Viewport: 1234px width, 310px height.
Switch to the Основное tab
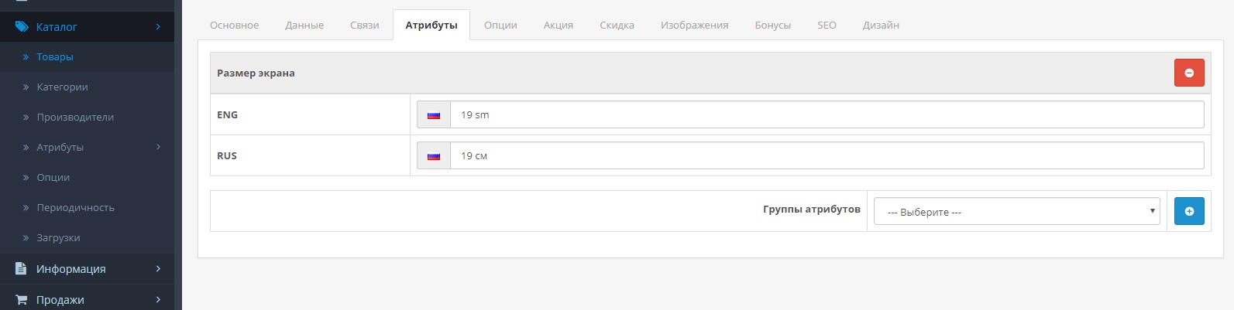tap(234, 26)
